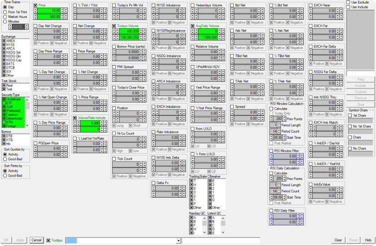The height and width of the screenshot is (246, 376).
Task: Open Help from the bottom bar
Action: pyautogui.click(x=368, y=240)
